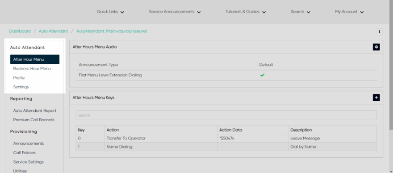Click AutoAttendant_Main@as.voip.fuse.net breadcrumb
This screenshot has height=173, width=393.
112,31
